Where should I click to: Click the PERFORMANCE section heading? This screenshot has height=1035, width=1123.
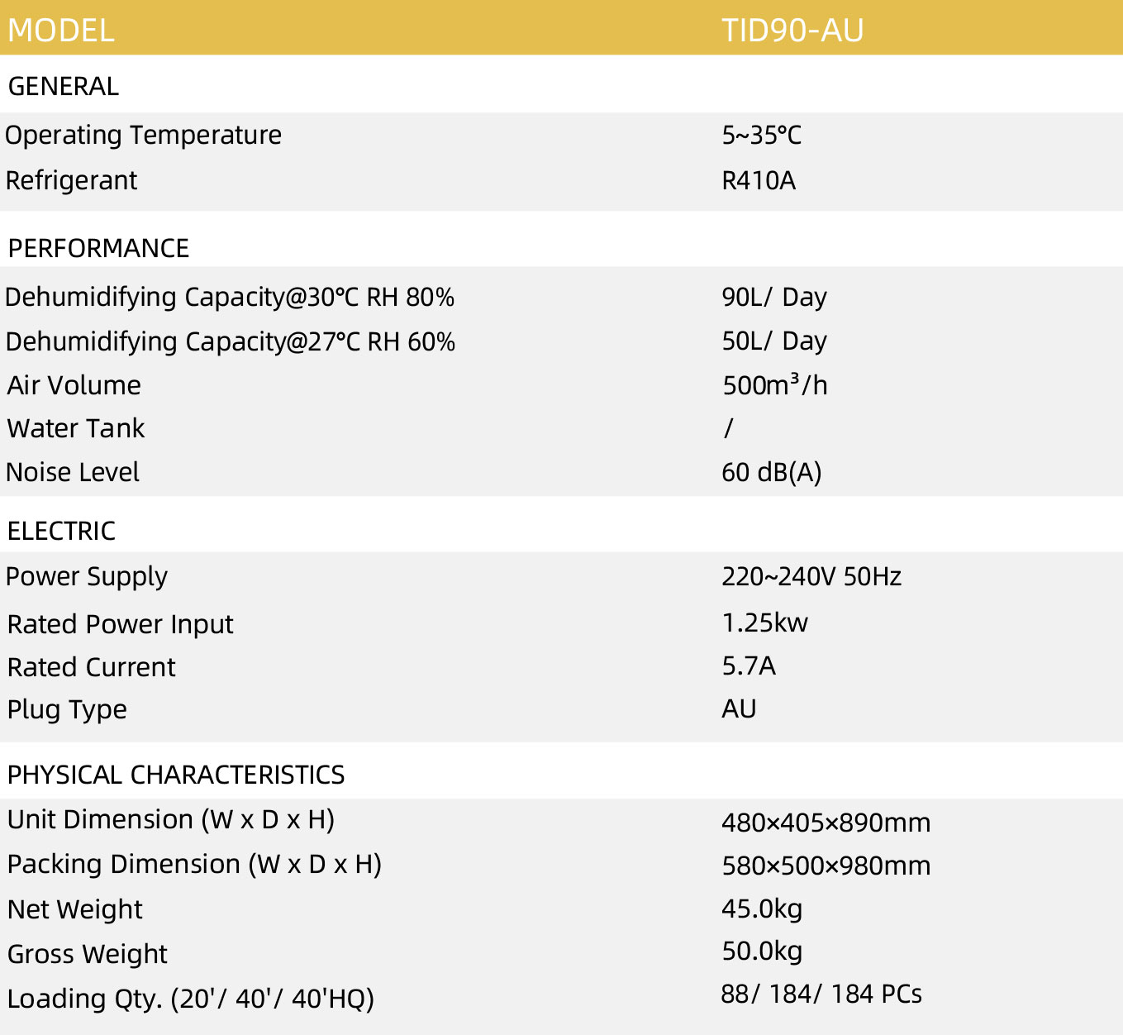[x=98, y=248]
